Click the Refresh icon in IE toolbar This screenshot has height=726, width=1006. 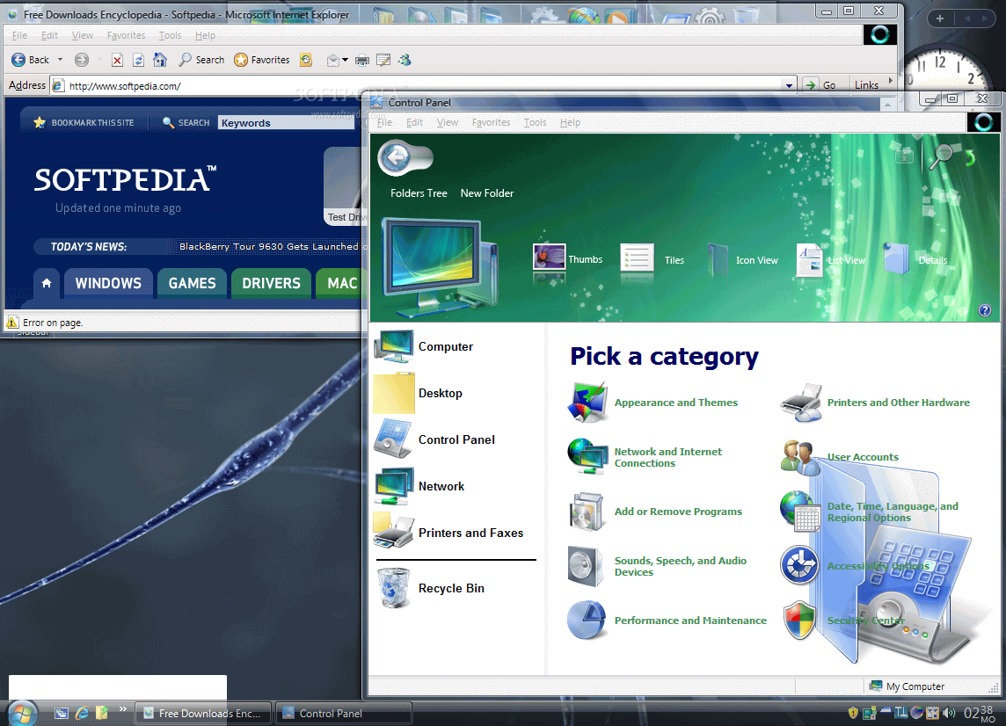click(x=139, y=61)
